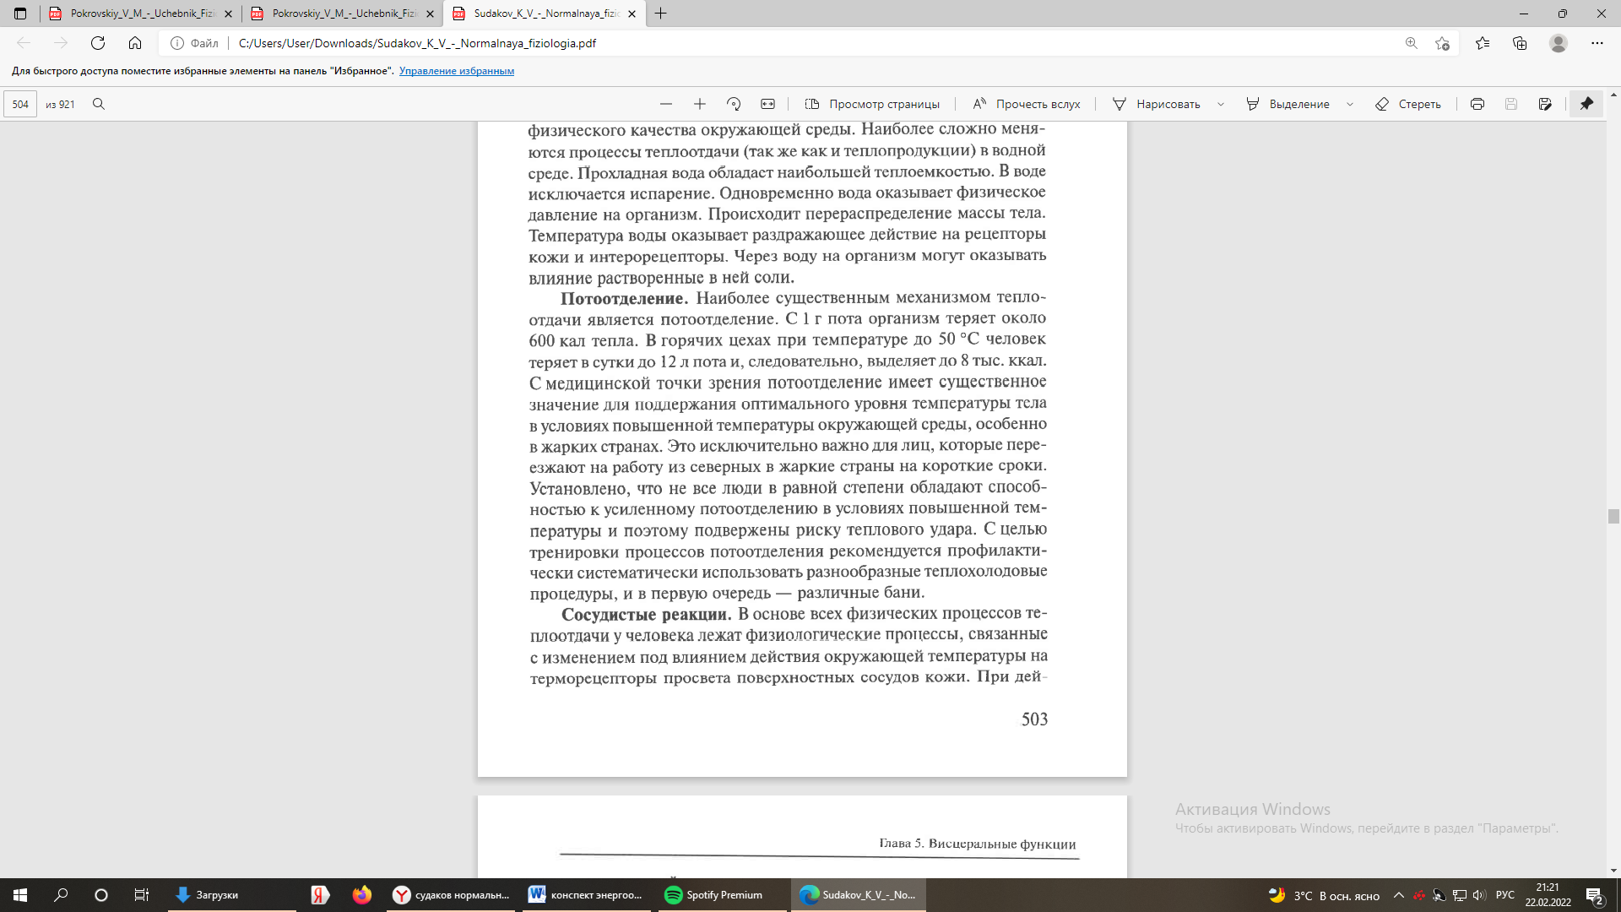Start 'Прочесть вслух' read aloud

[x=1027, y=104]
